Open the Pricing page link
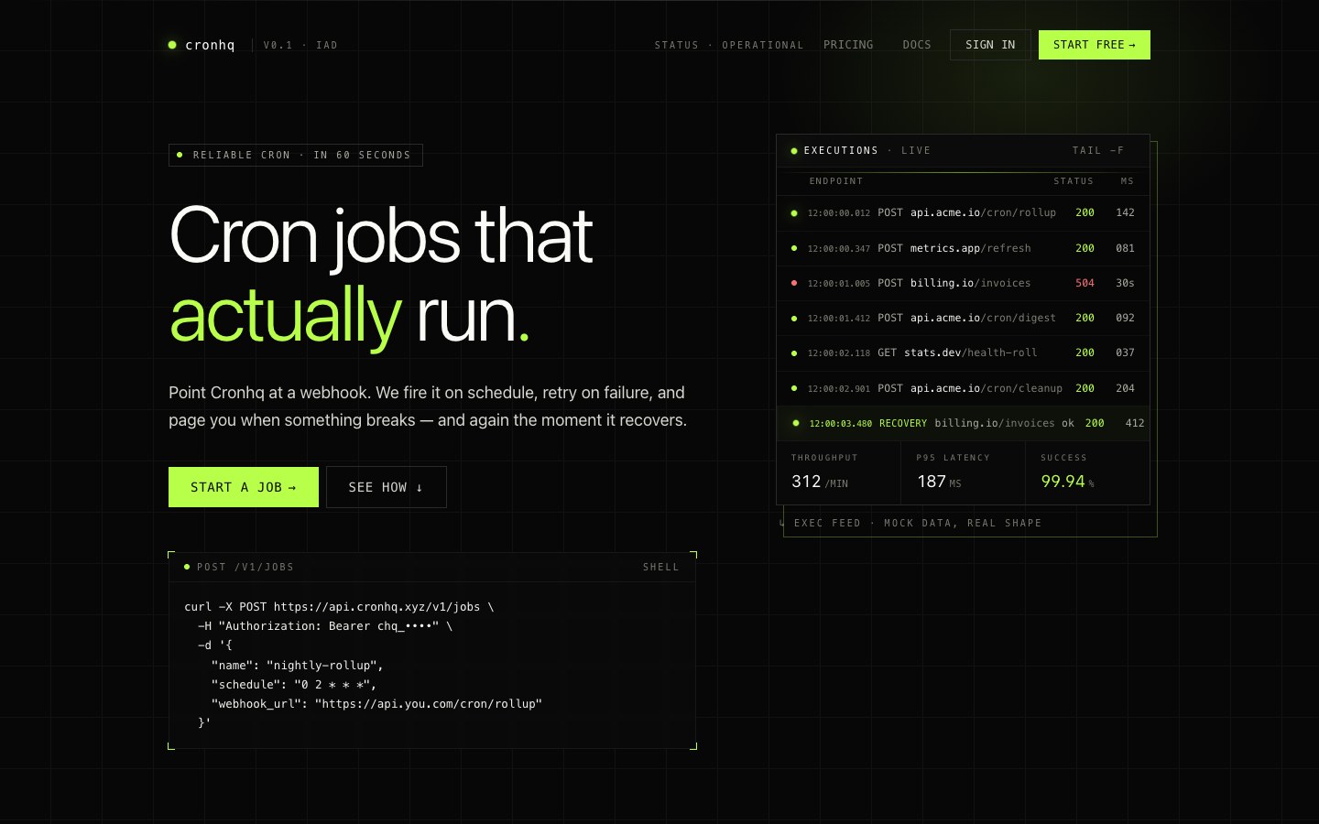 click(x=848, y=45)
